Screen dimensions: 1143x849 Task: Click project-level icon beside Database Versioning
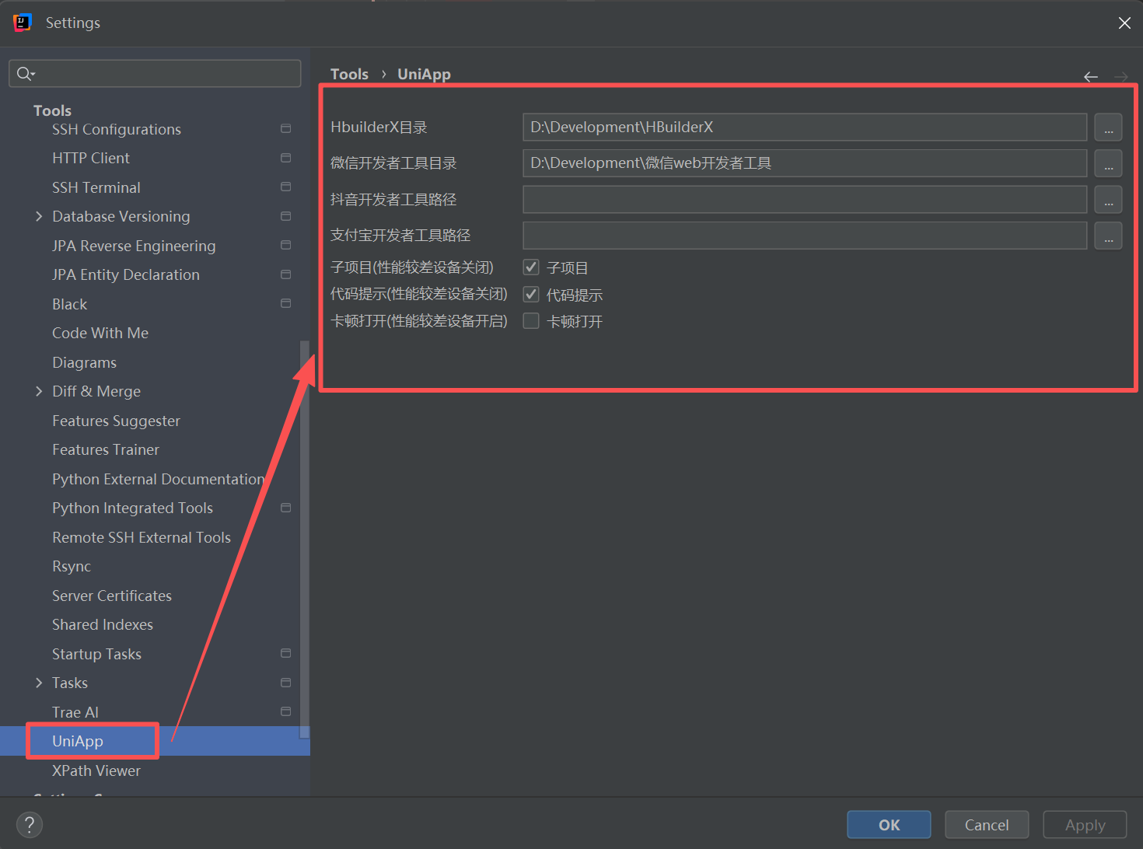tap(286, 216)
